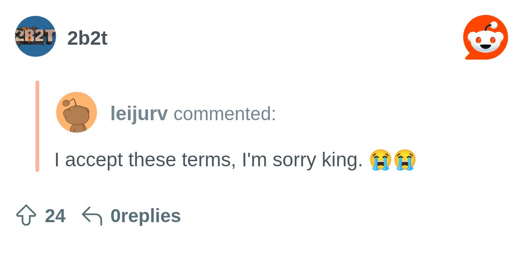Click the word "accept" in the comment
This screenshot has width=523, height=272.
point(94,160)
